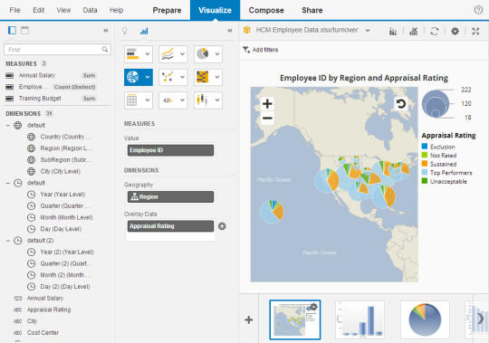
Task: Switch to full window layout icon
Action: point(25,30)
